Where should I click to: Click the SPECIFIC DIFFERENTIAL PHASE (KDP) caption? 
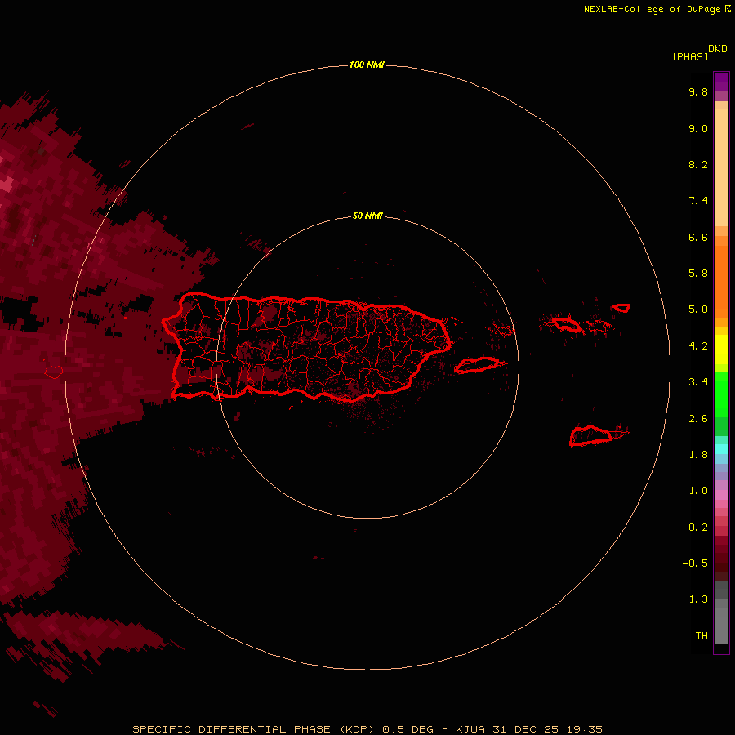click(253, 729)
